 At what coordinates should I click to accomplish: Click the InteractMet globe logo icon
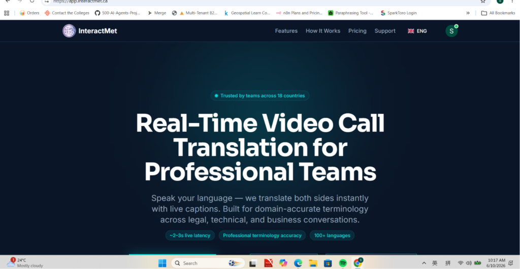pyautogui.click(x=69, y=31)
